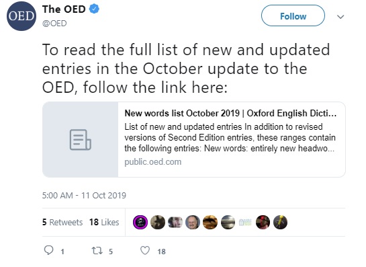This screenshot has width=366, height=267.
Task: Click the retweet arrows icon
Action: (x=97, y=251)
